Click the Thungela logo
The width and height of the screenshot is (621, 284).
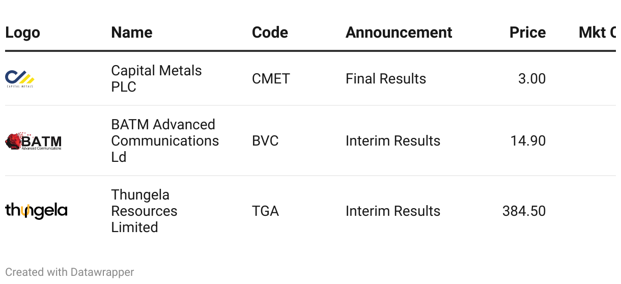pyautogui.click(x=36, y=211)
